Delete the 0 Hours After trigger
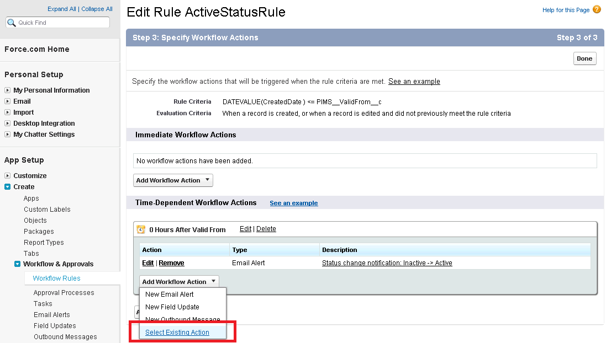 [x=266, y=229]
